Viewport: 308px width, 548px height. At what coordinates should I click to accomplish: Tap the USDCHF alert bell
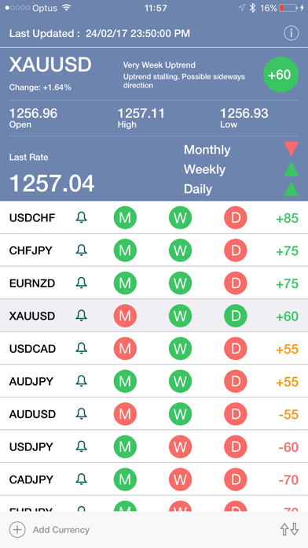[81, 218]
